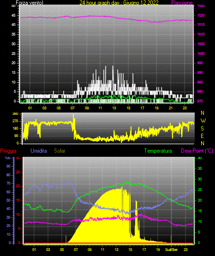The width and height of the screenshot is (215, 256).
Task: Click the 07 hour tick on bottom chart
Action: click(x=76, y=250)
